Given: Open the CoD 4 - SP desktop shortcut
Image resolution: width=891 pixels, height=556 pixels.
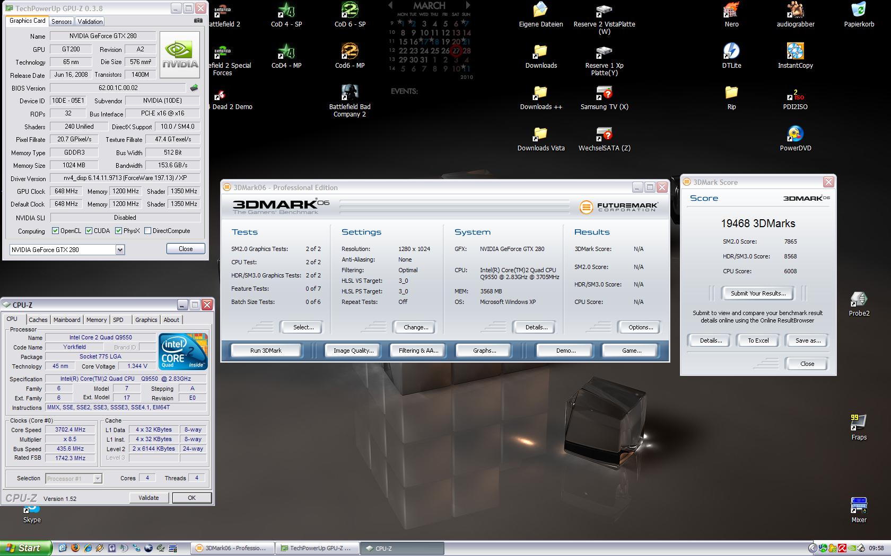Looking at the screenshot, I should 286,15.
